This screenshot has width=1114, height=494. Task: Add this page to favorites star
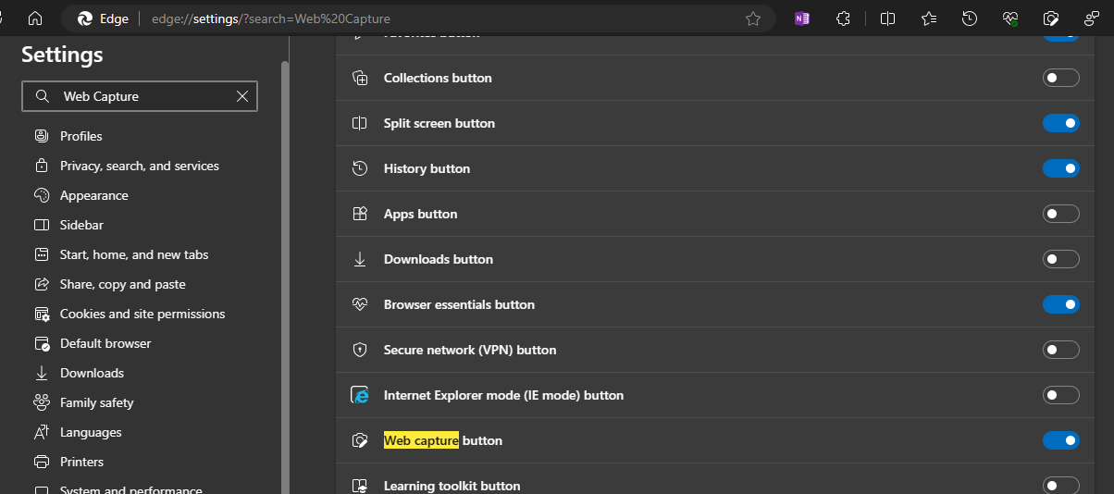click(753, 19)
